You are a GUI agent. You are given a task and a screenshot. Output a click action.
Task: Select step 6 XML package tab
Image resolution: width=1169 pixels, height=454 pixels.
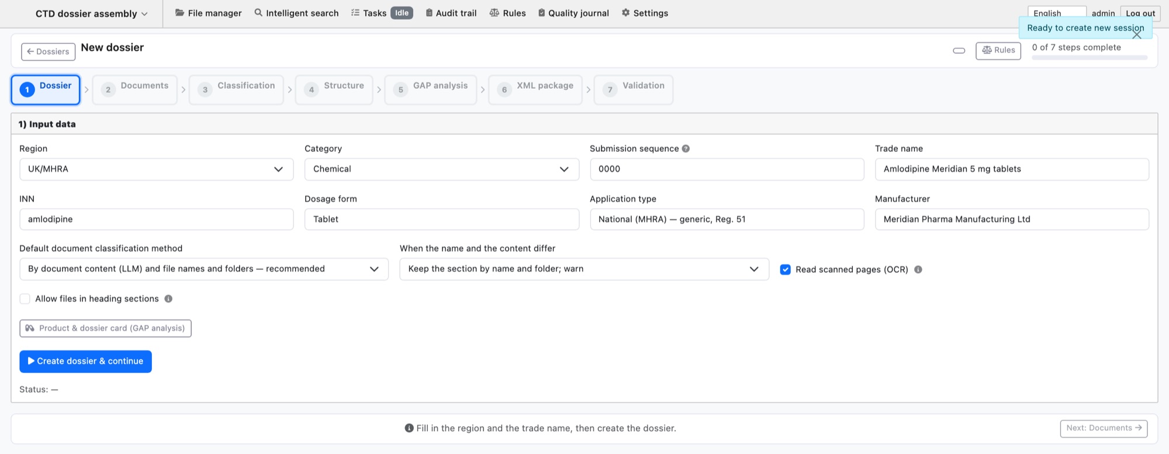[x=535, y=89]
